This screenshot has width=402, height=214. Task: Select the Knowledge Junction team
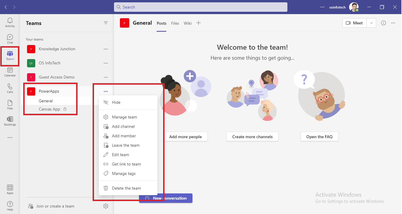pos(57,49)
